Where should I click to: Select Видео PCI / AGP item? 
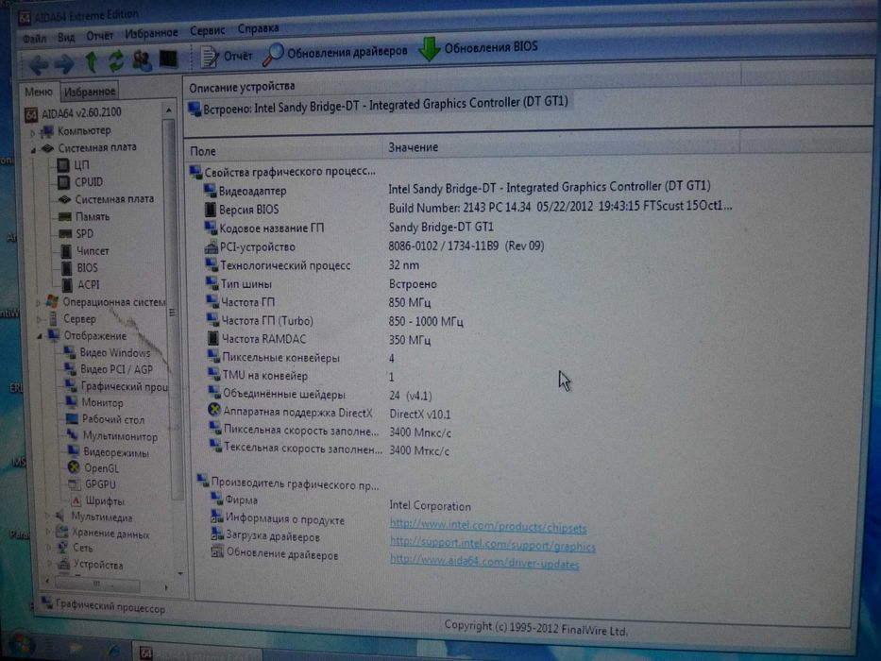[109, 369]
